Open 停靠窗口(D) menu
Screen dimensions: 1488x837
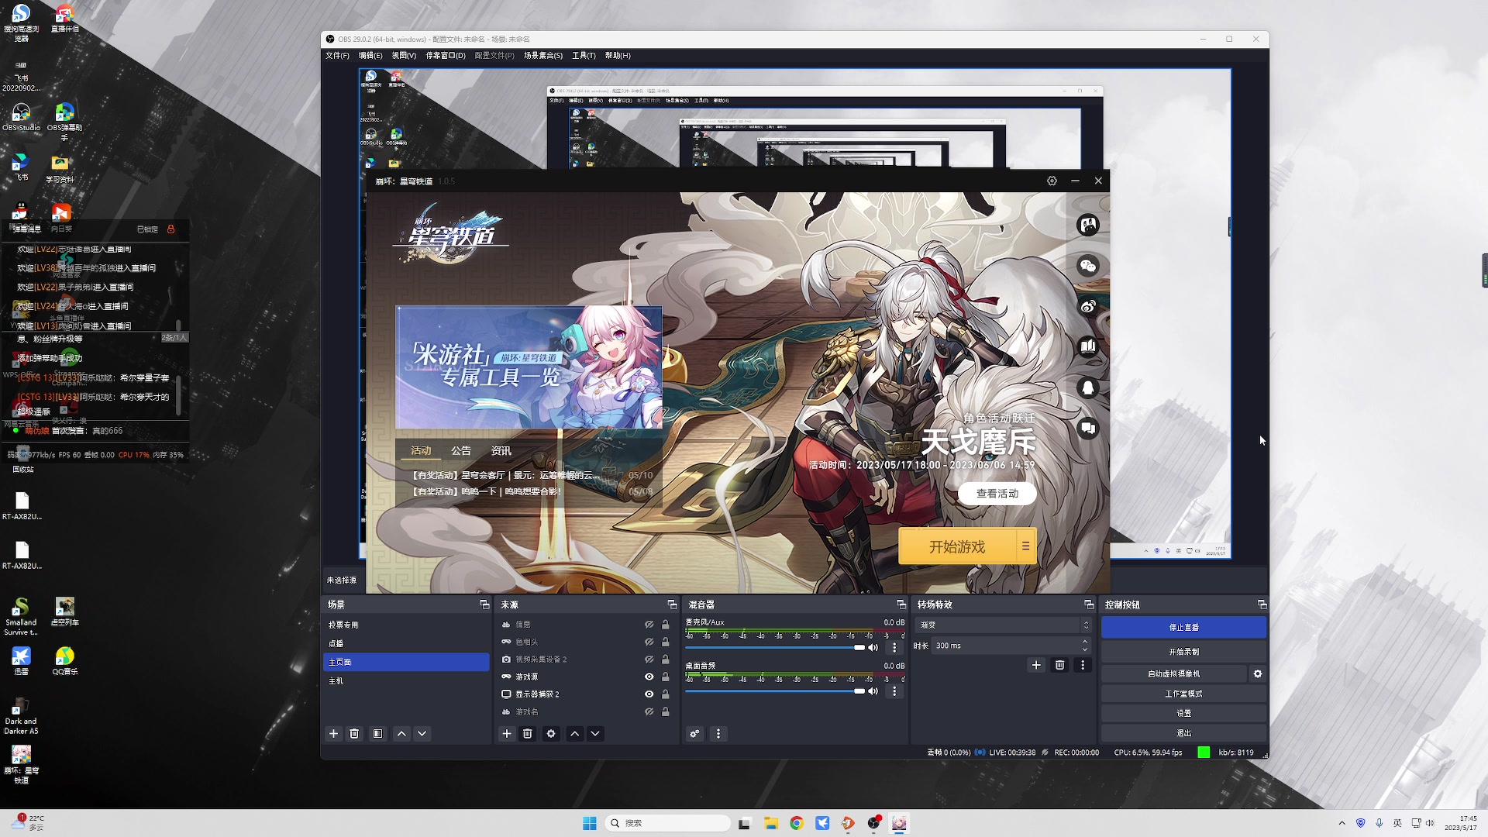446,56
